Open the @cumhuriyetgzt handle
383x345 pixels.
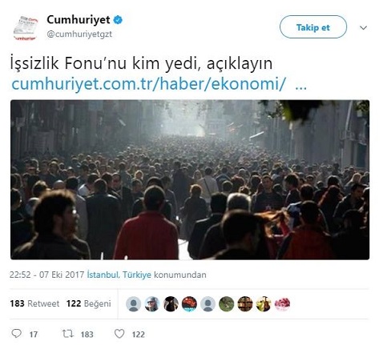(x=79, y=34)
